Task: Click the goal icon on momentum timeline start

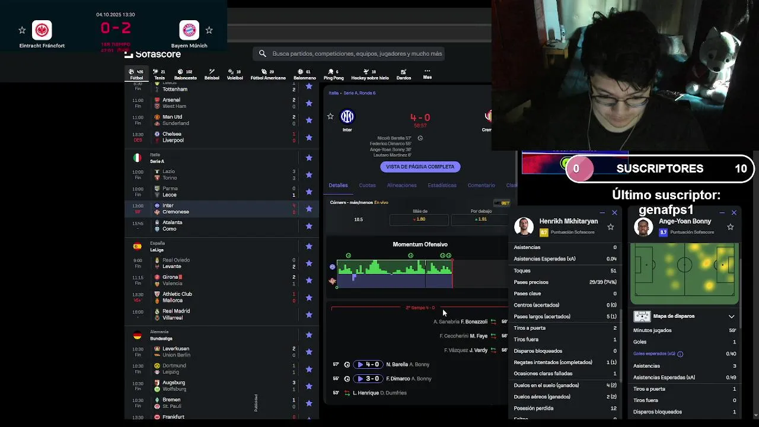Action: point(348,256)
